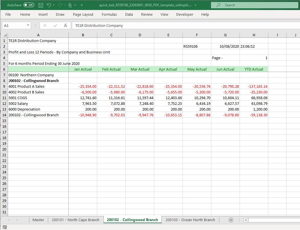Add a new worksheet with the plus icon
This screenshot has height=230, width=300.
pos(231,220)
